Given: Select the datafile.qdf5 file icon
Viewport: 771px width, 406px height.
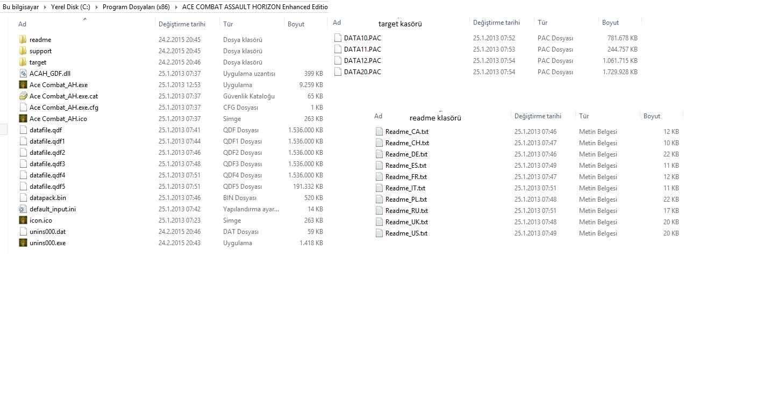Looking at the screenshot, I should (23, 186).
